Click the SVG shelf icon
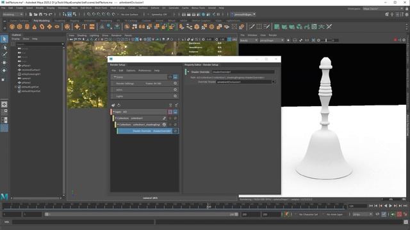 click(92, 27)
